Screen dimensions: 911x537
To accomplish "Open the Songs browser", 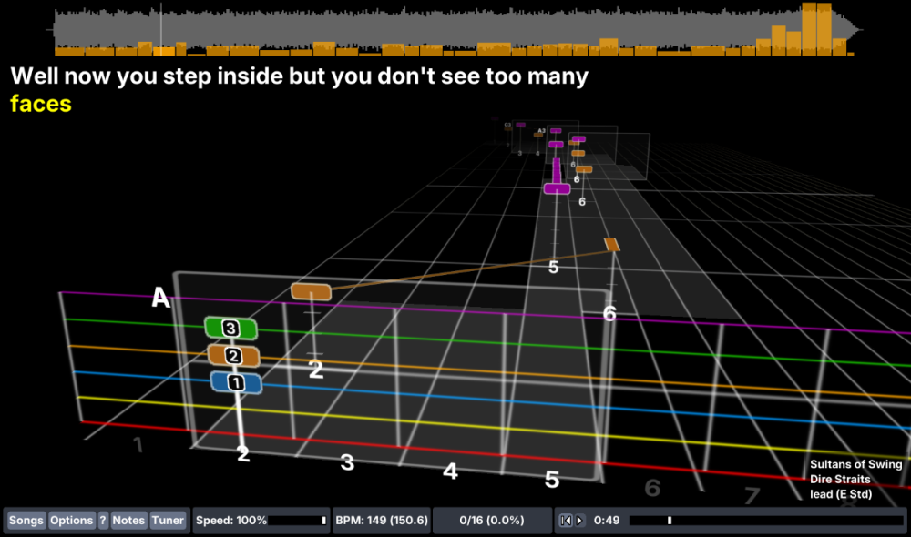I will click(x=26, y=520).
